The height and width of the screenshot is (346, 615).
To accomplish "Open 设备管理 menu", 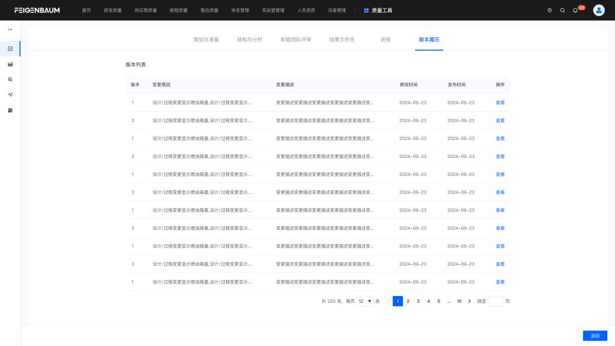I will pos(337,10).
